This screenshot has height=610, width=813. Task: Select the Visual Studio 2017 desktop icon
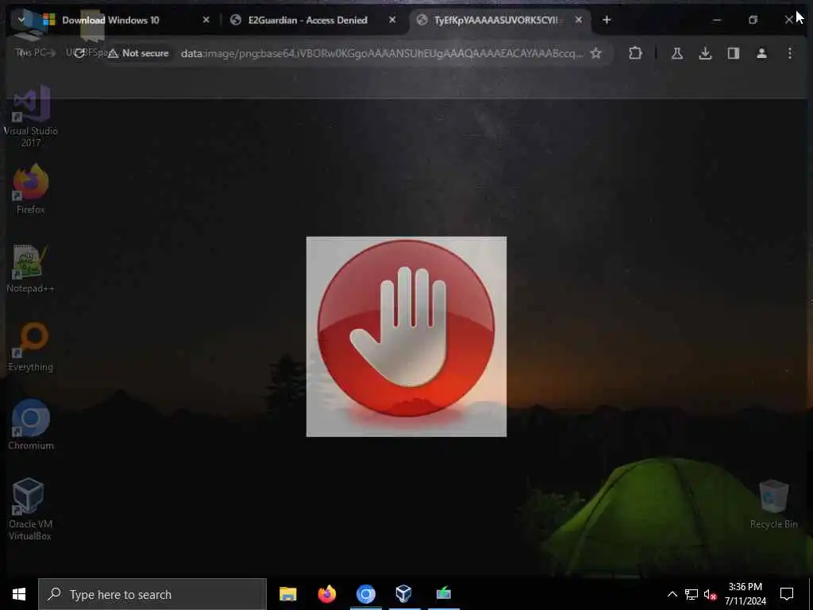pyautogui.click(x=31, y=117)
